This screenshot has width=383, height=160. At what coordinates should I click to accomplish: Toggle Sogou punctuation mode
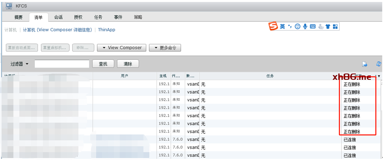pyautogui.click(x=290, y=26)
